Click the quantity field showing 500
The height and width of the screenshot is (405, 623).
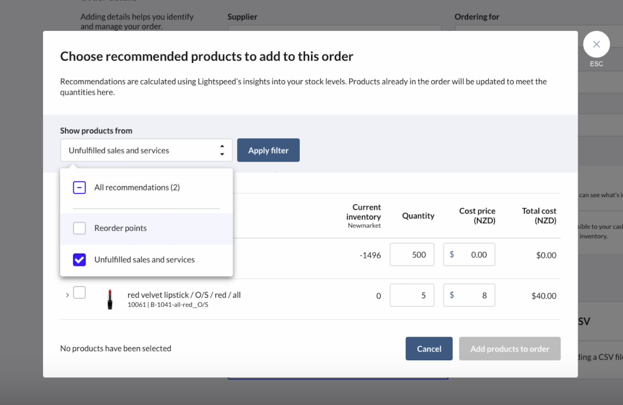point(412,254)
